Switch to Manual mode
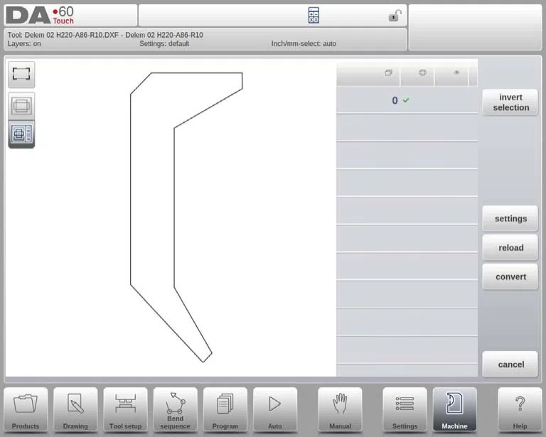This screenshot has width=546, height=437. (340, 410)
